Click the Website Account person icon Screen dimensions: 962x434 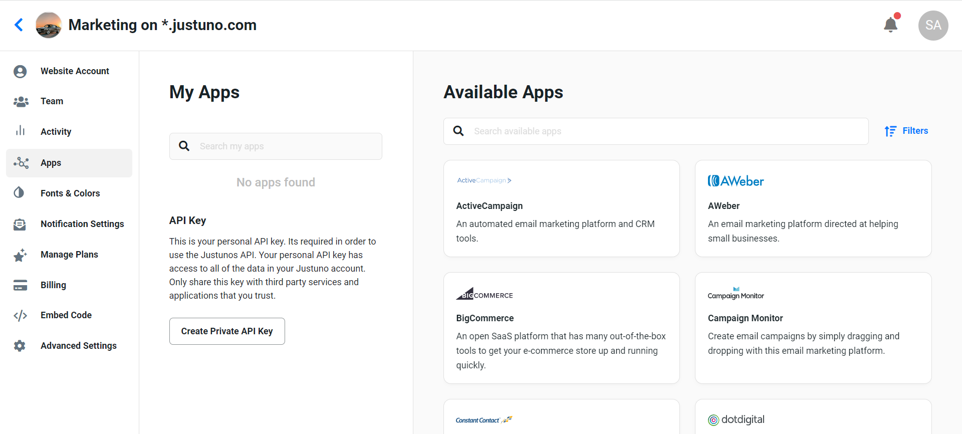tap(20, 72)
